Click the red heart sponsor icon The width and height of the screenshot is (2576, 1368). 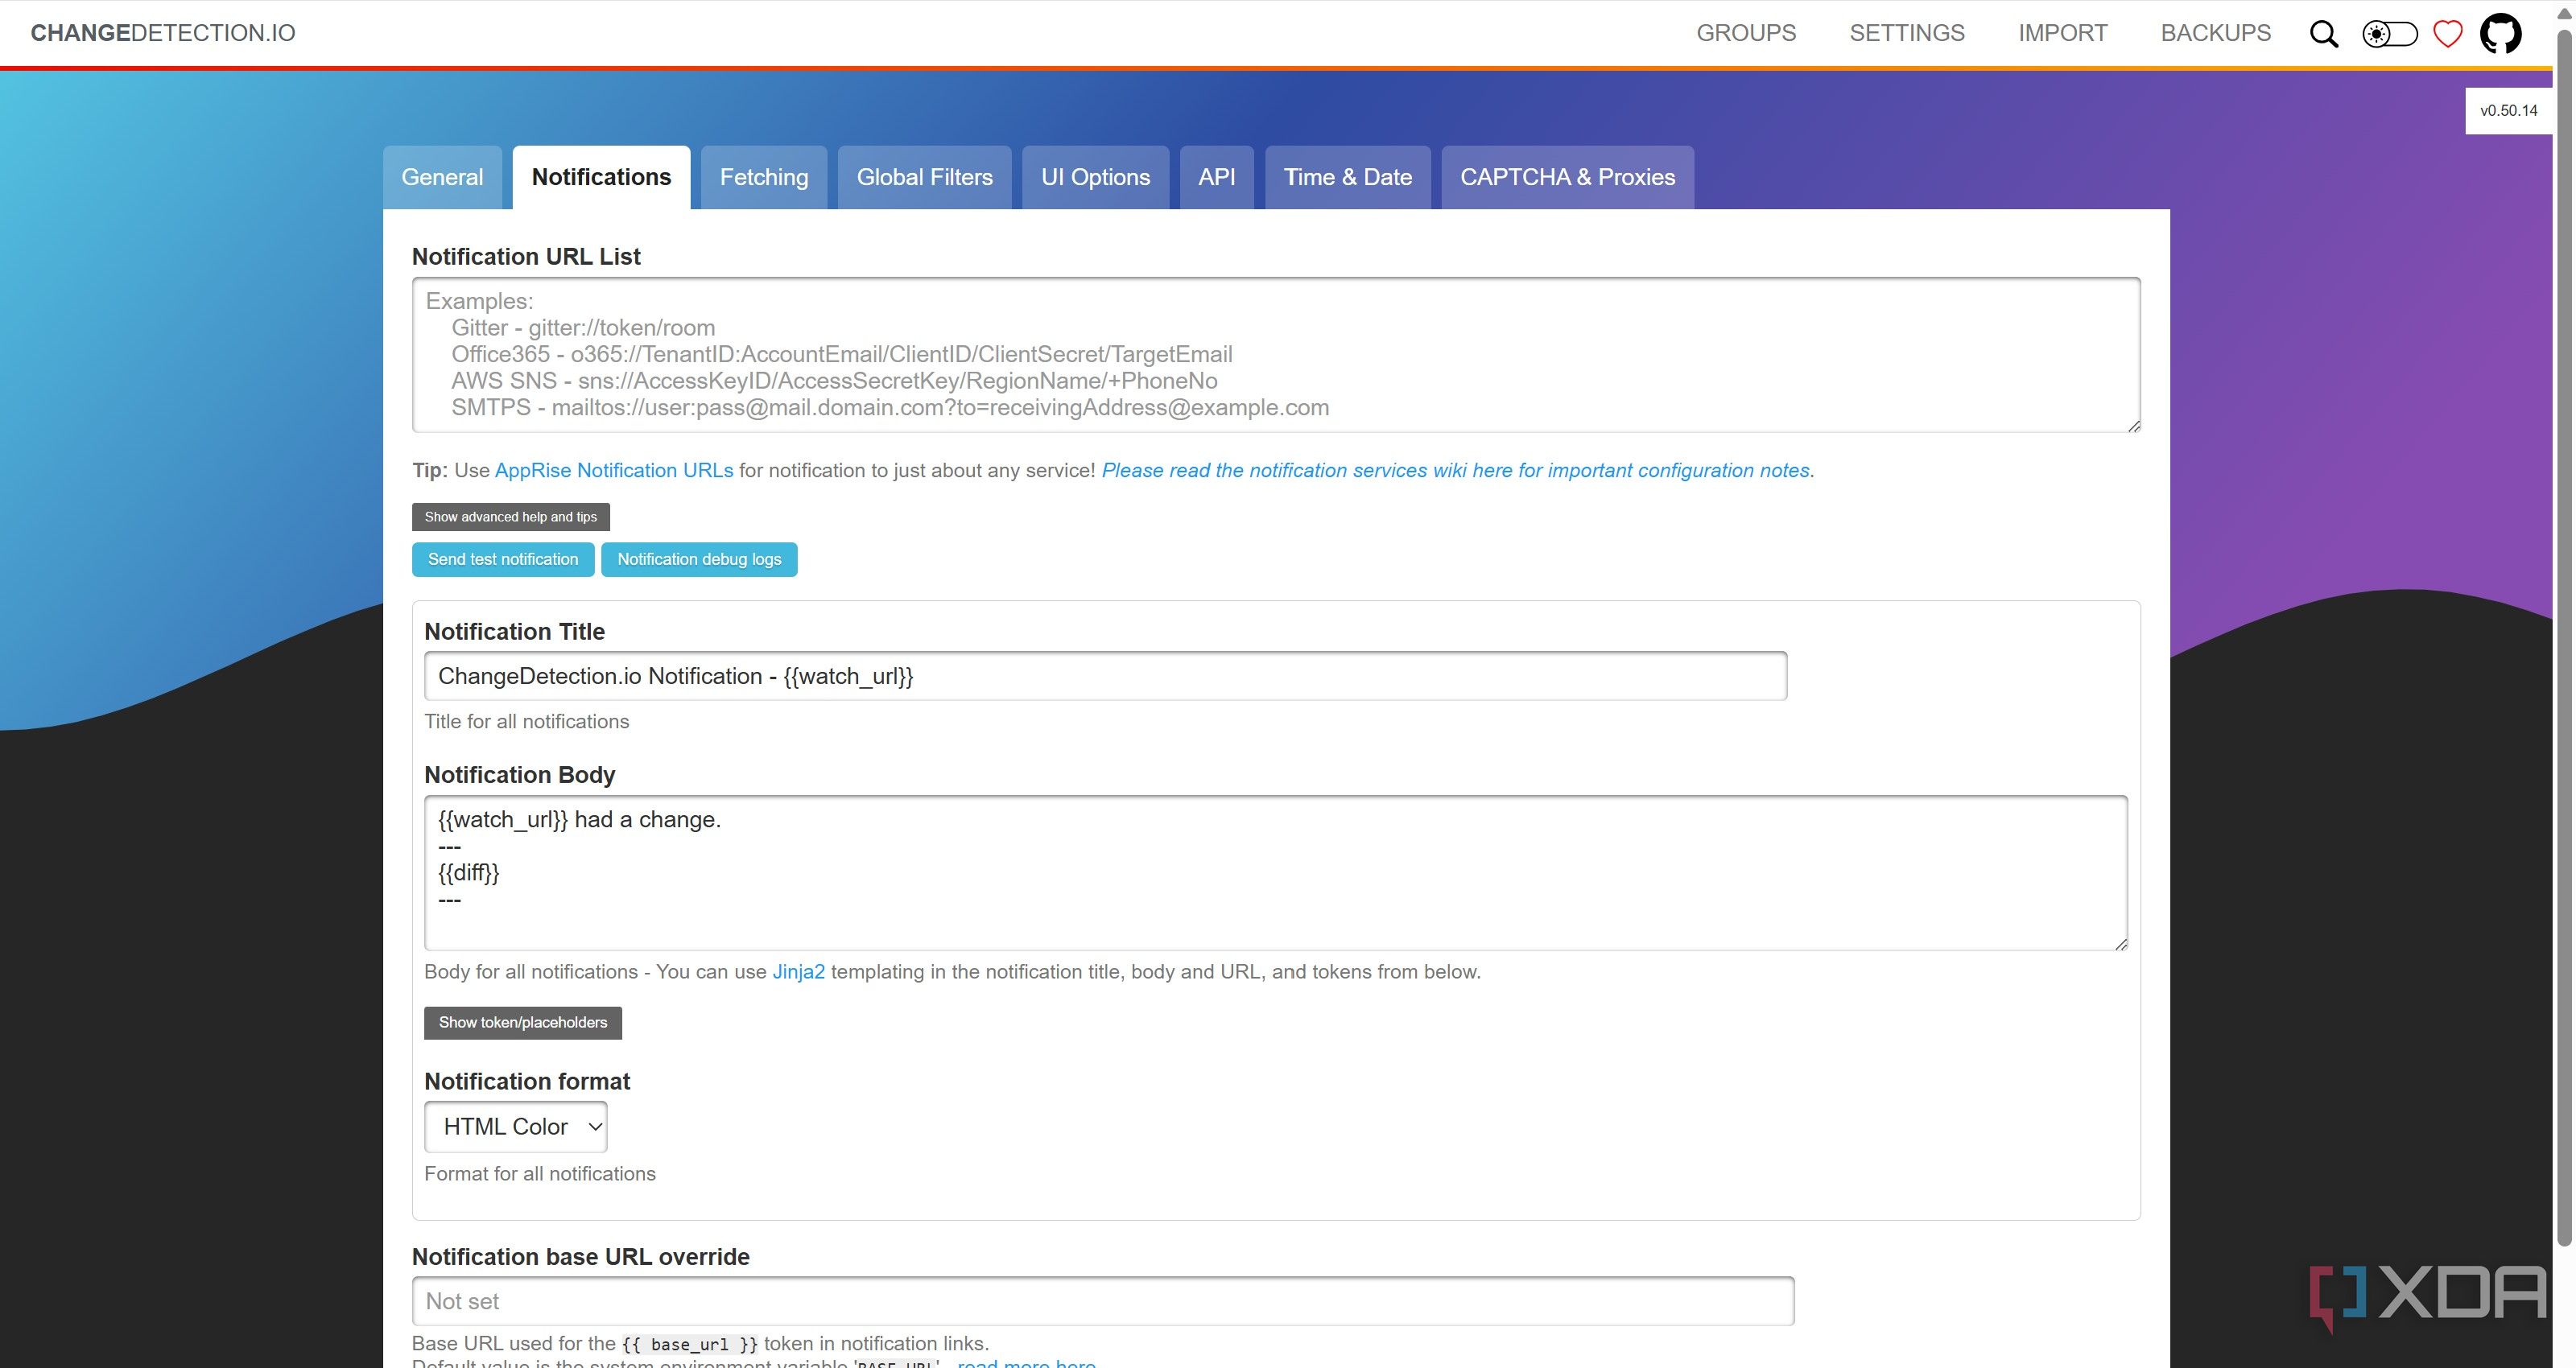(2448, 34)
